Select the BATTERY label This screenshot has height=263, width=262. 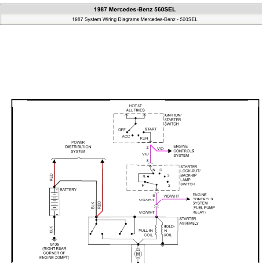point(68,190)
